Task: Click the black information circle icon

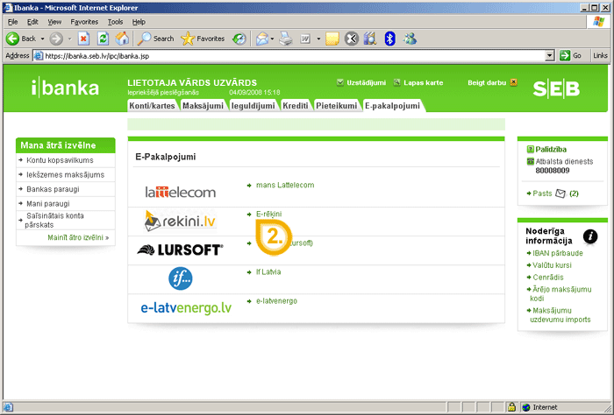Action: [590, 236]
